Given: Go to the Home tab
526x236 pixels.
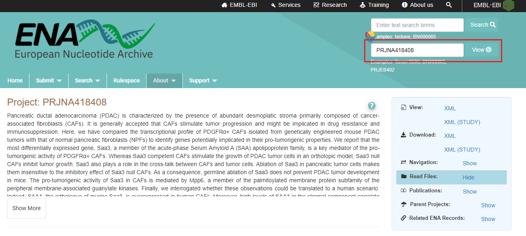Looking at the screenshot, I should coord(15,80).
